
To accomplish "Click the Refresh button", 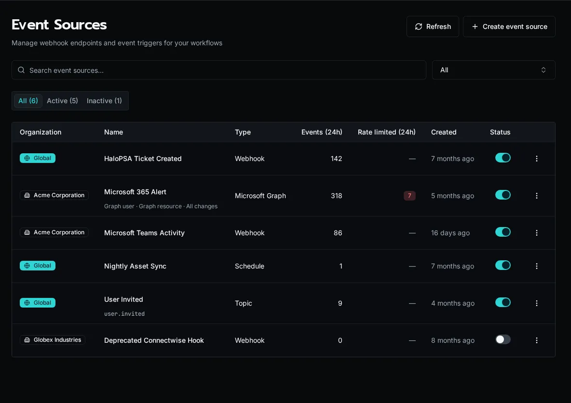I will click(433, 27).
